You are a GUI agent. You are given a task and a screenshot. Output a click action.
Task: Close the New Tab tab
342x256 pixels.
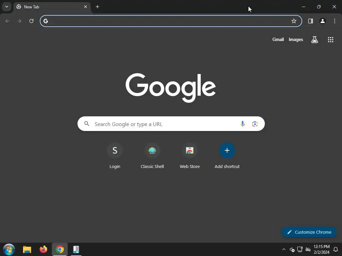[x=85, y=7]
